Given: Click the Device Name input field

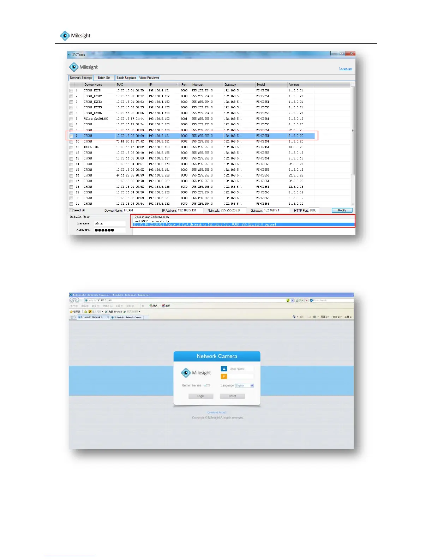Looking at the screenshot, I should click(x=136, y=210).
